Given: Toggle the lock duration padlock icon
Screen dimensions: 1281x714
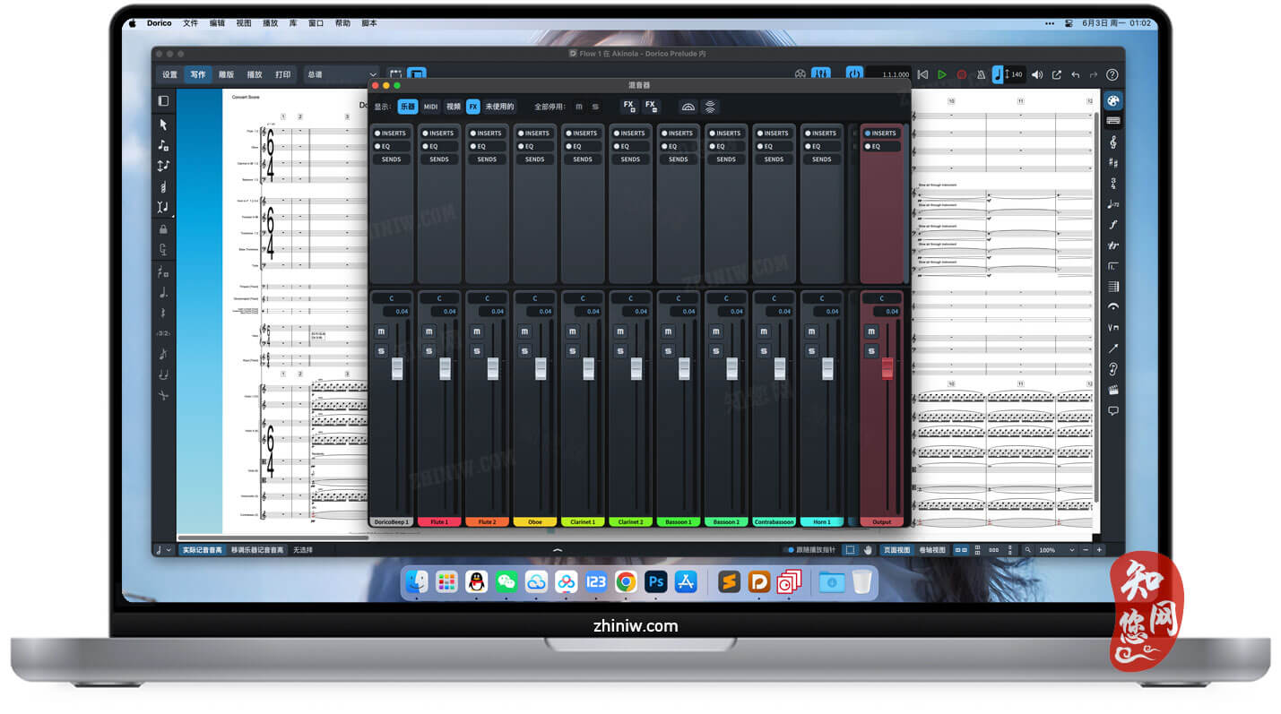Looking at the screenshot, I should click(x=163, y=229).
